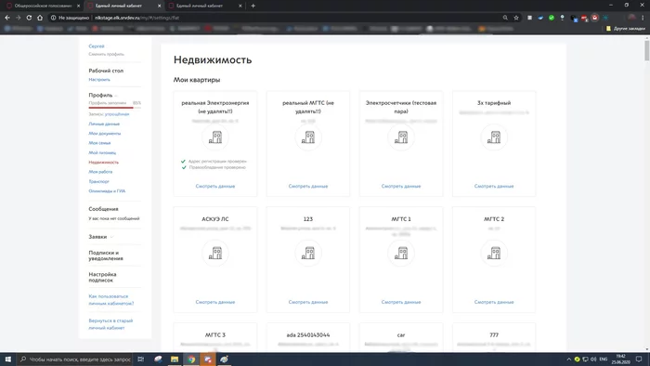Select the second 'Единый личный кабинет' tab
This screenshot has width=650, height=366.
[x=123, y=6]
